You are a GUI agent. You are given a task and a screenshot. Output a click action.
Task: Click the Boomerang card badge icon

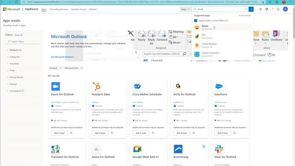tap(204, 147)
